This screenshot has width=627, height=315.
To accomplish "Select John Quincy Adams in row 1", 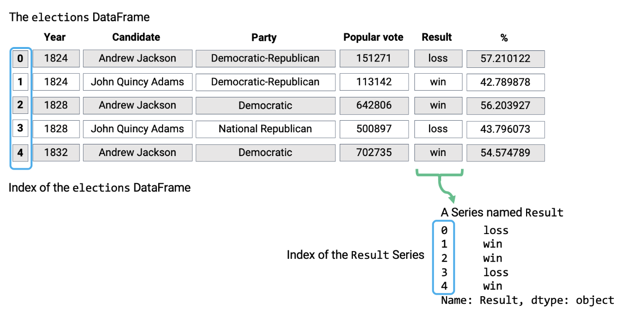I will [137, 82].
